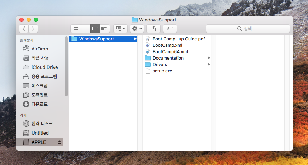Click the 검색 search field
The width and height of the screenshot is (308, 165).
(x=248, y=29)
